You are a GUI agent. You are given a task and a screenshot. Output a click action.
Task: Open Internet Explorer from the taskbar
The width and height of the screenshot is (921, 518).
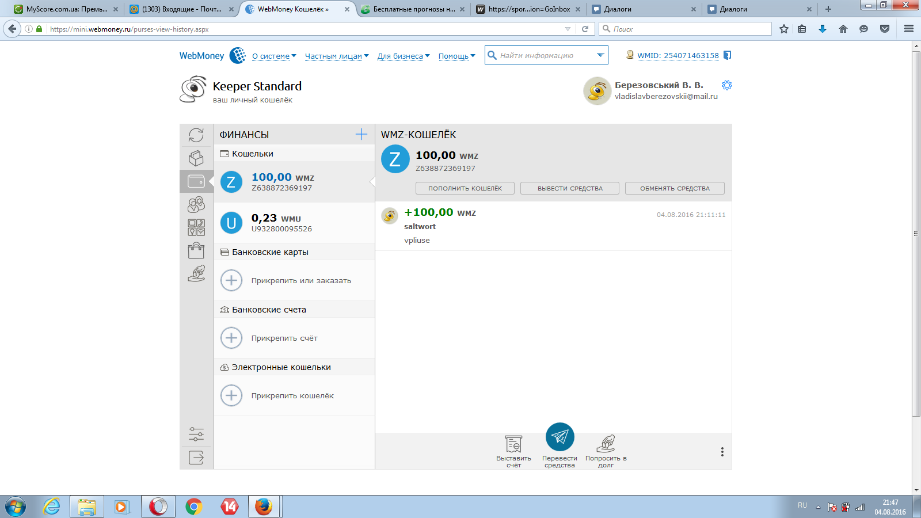click(52, 506)
